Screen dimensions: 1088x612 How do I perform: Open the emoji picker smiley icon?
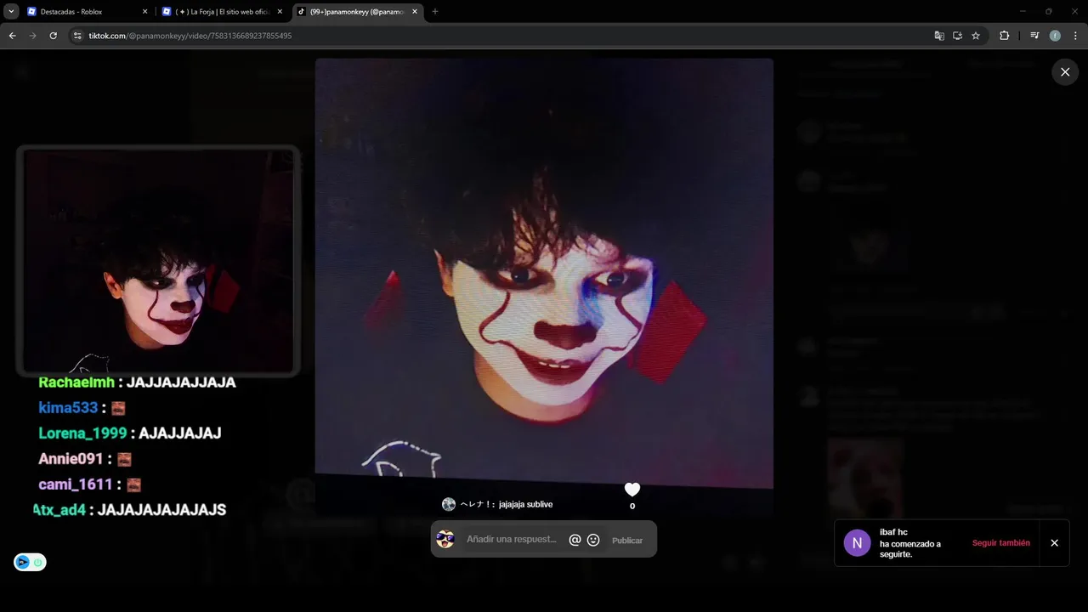(x=593, y=540)
